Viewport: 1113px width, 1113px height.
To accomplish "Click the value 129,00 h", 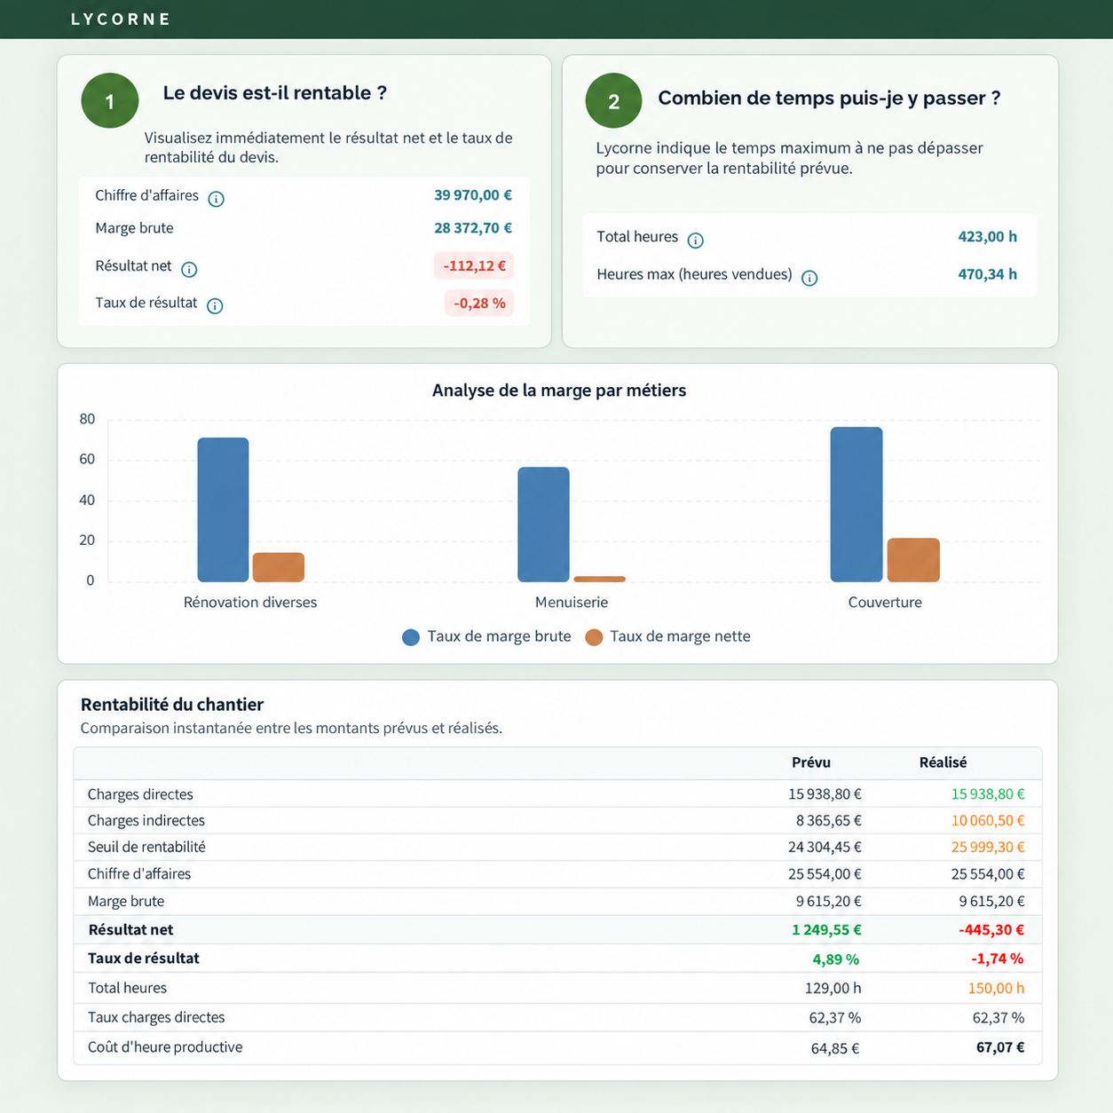I will (x=833, y=989).
